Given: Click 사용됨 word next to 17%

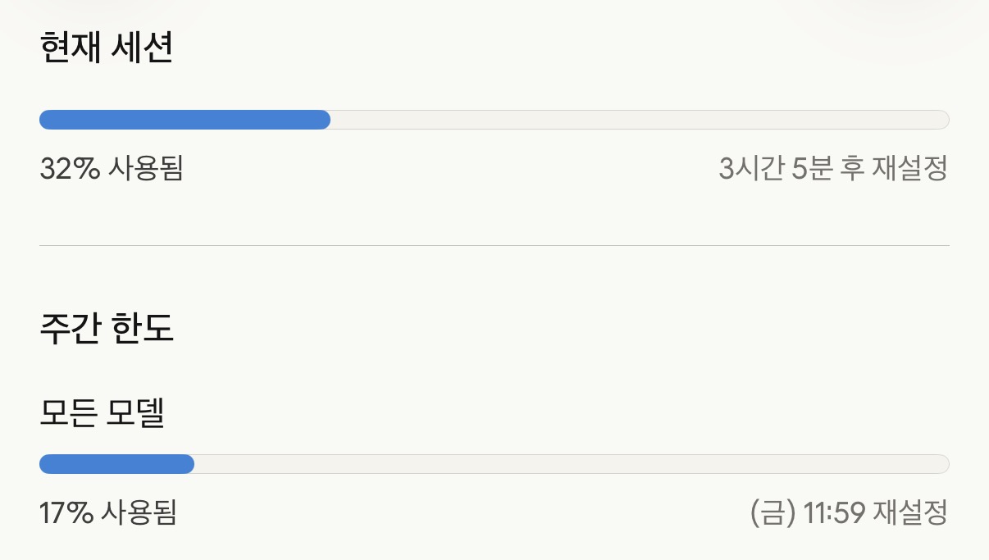Looking at the screenshot, I should 139,513.
